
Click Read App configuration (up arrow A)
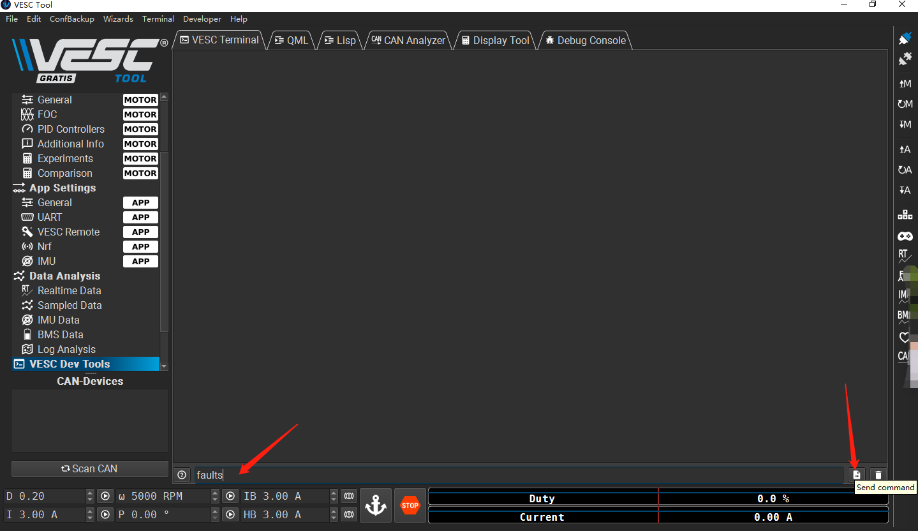click(x=905, y=149)
